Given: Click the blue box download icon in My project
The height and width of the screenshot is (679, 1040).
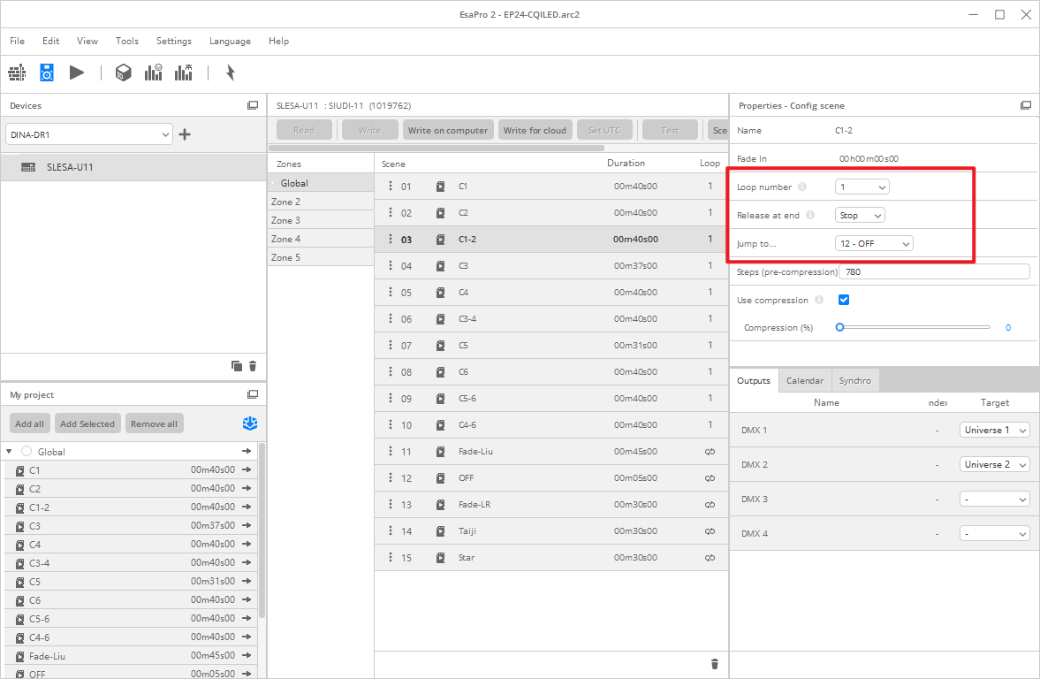Looking at the screenshot, I should point(250,423).
